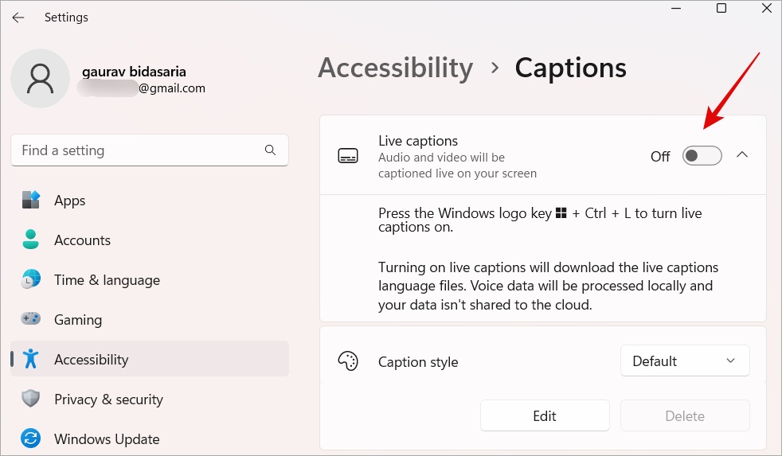
Task: Click the Live captions title text
Action: (x=418, y=141)
